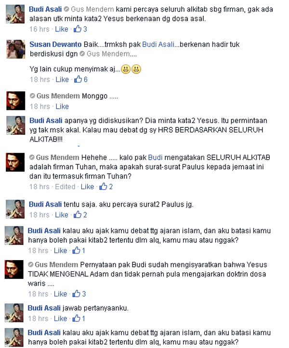Click thumbs-up icon on 'tentu saja' comment
This screenshot has height=348, width=289.
(x=78, y=215)
